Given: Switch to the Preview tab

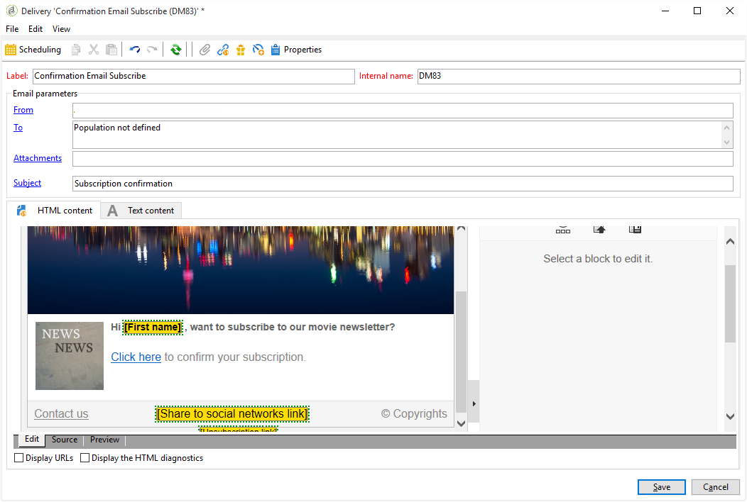Looking at the screenshot, I should pyautogui.click(x=104, y=440).
